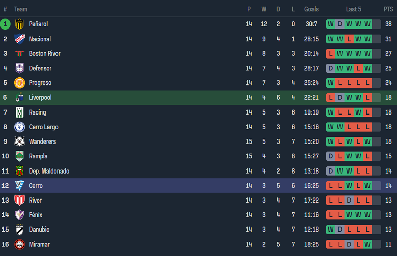Click the Liverpool team crest
Image resolution: width=397 pixels, height=256 pixels.
click(x=20, y=98)
